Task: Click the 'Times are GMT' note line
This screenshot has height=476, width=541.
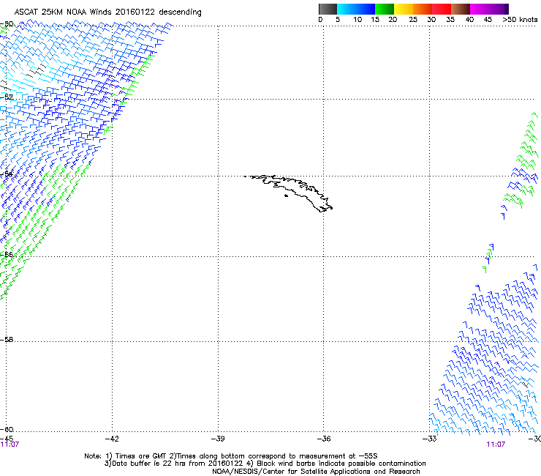Action: 231,456
